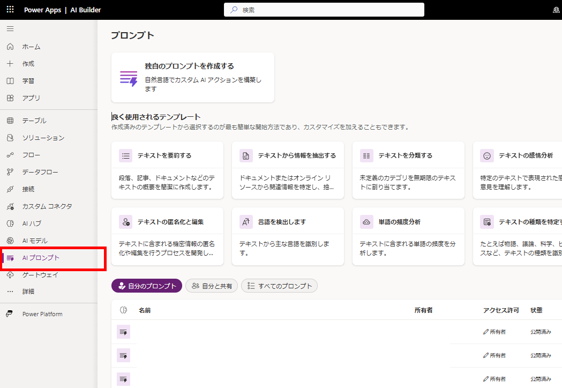Click the prompt icon on the first list row
Viewport: 562px width, 388px height.
tap(124, 331)
